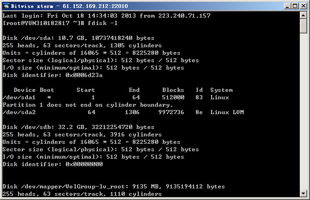The width and height of the screenshot is (310, 200).
Task: Click the 'Linux LVM' system text
Action: tap(227, 112)
